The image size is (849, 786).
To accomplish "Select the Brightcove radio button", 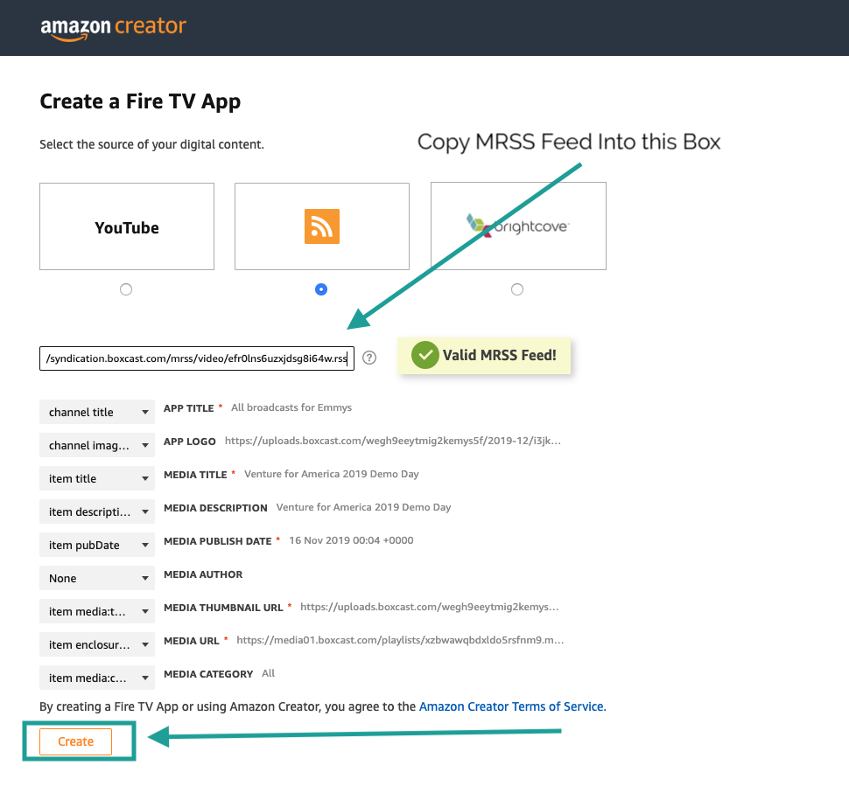I will click(x=517, y=289).
